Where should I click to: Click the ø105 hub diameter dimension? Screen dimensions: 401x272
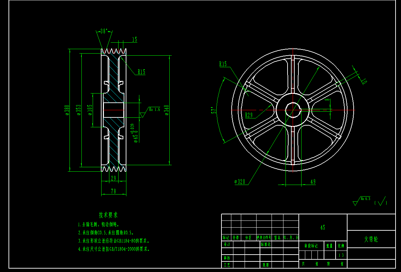(x=90, y=110)
